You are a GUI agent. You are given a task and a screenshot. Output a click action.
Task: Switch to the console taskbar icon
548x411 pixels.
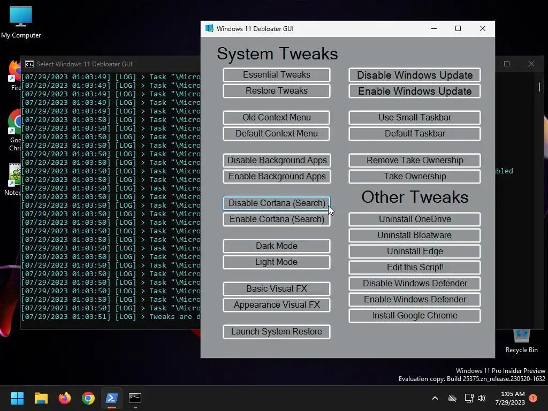135,398
